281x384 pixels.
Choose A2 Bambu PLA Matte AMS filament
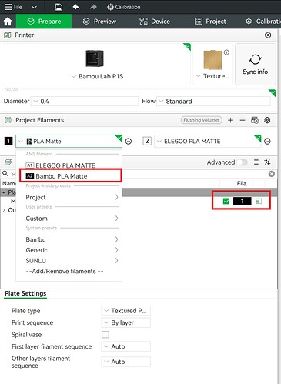[70, 176]
